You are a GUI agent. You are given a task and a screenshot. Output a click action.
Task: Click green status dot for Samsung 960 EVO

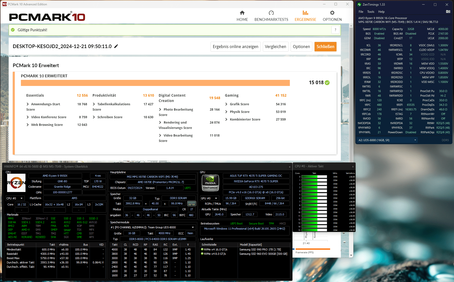click(x=202, y=254)
